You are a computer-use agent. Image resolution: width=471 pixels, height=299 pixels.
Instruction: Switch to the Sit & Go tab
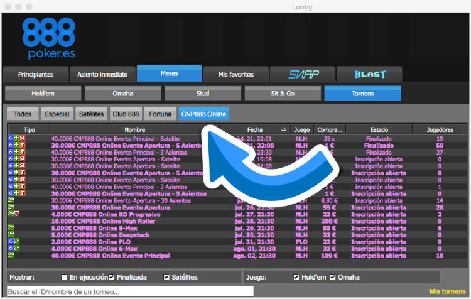[283, 94]
